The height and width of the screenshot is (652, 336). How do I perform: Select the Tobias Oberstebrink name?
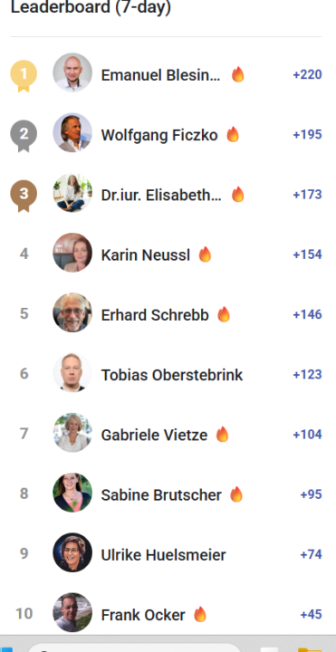172,375
